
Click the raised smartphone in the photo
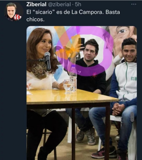tap(82, 43)
